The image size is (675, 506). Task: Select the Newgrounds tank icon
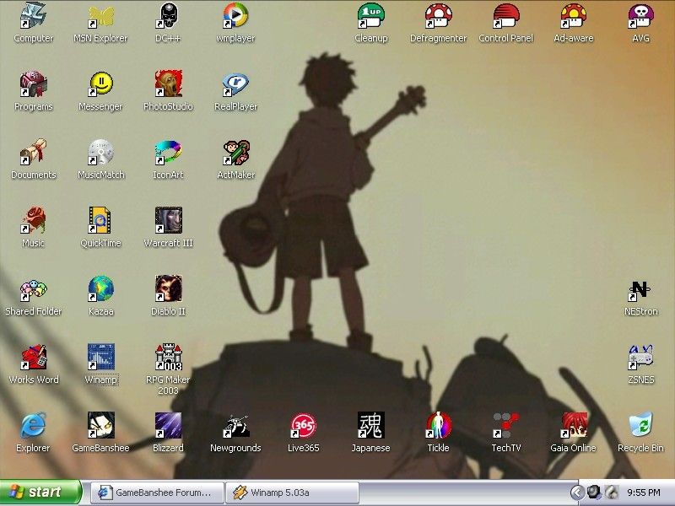coord(235,425)
